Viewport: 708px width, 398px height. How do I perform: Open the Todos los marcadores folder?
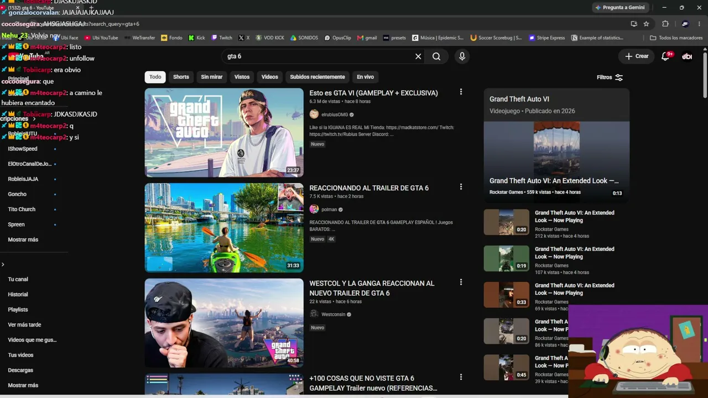tap(676, 38)
